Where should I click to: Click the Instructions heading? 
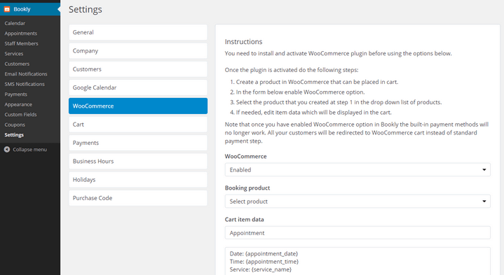243,42
